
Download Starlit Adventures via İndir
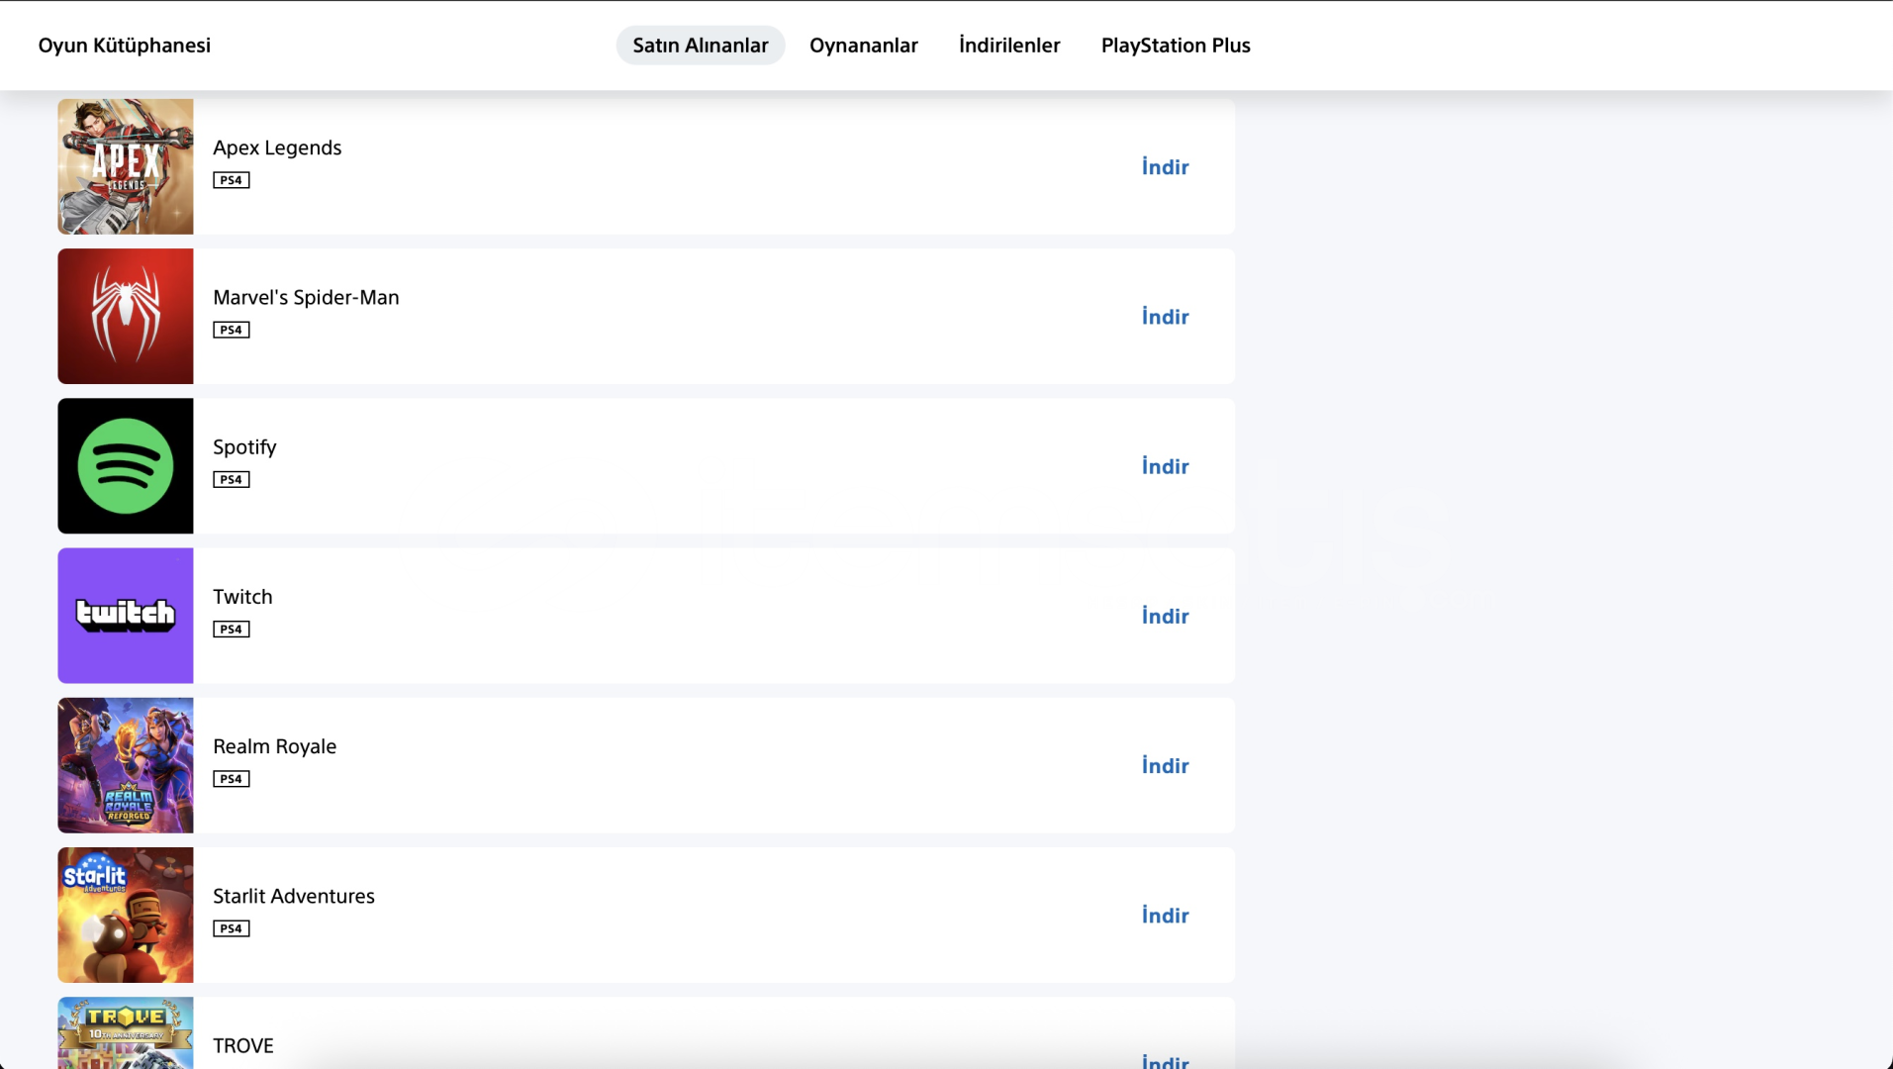(1165, 916)
